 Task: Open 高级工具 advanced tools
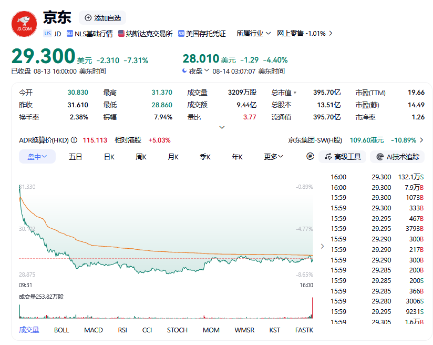pos(343,157)
